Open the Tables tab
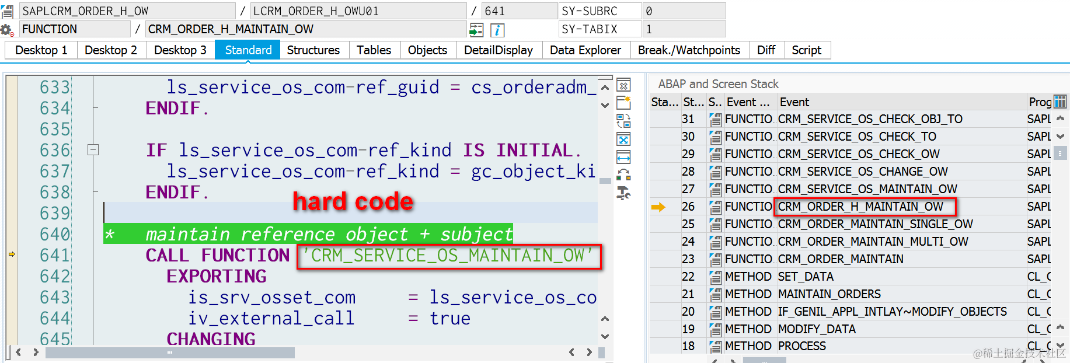Screen dimensions: 1070x363 point(374,50)
